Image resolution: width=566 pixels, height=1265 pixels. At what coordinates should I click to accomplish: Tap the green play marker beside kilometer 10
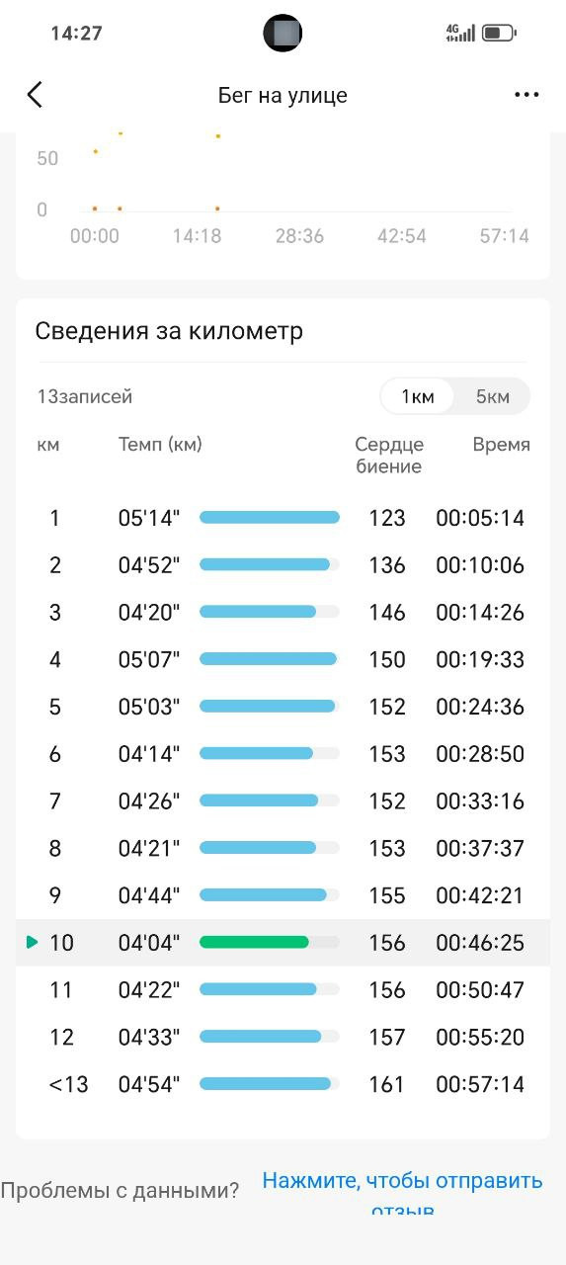[x=33, y=943]
